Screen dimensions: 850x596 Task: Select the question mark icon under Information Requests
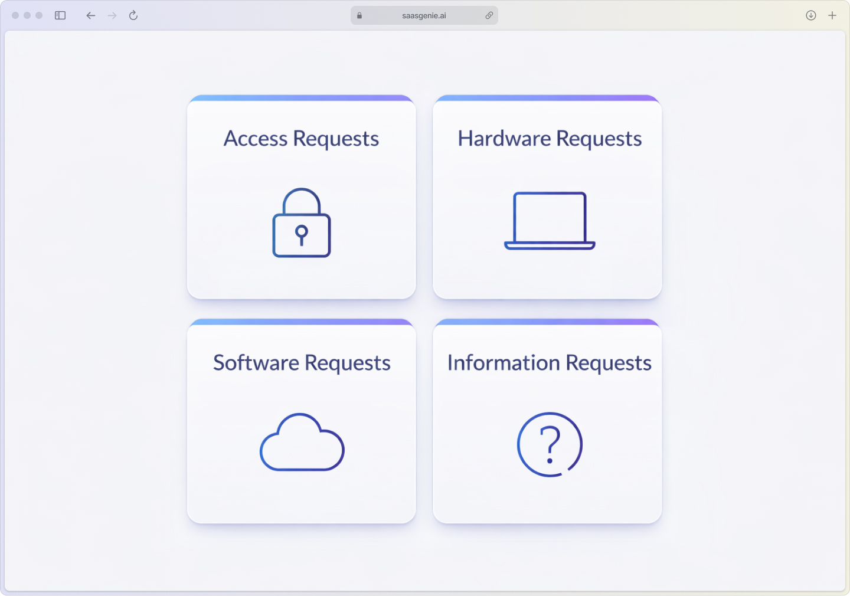(548, 445)
